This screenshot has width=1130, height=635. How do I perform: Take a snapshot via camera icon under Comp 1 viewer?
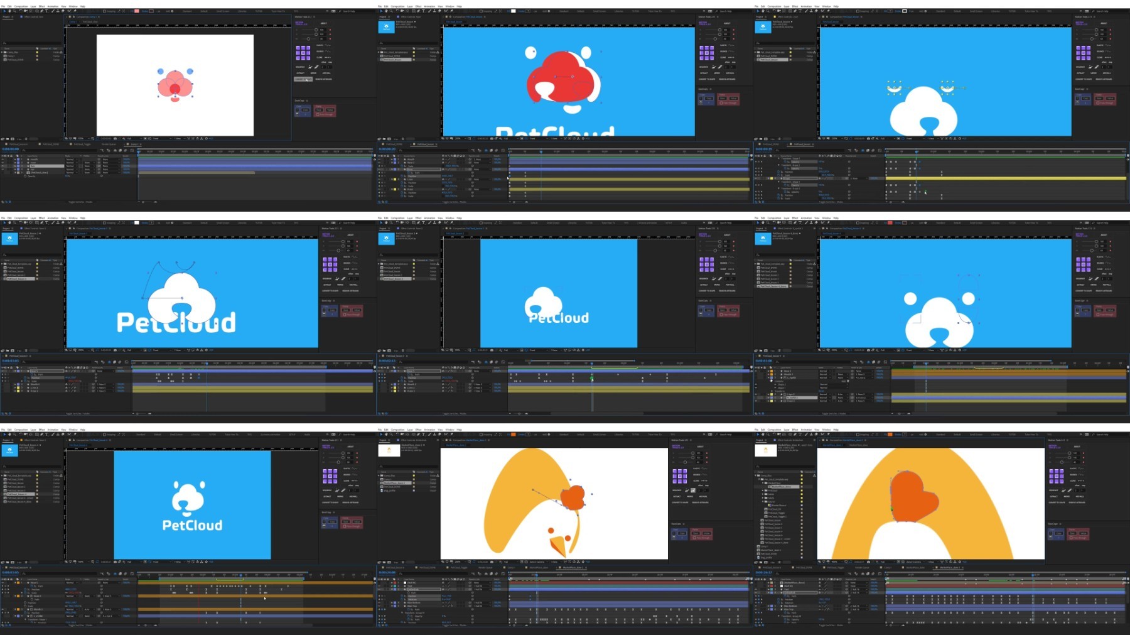(x=115, y=138)
